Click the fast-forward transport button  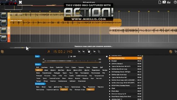[95, 52]
